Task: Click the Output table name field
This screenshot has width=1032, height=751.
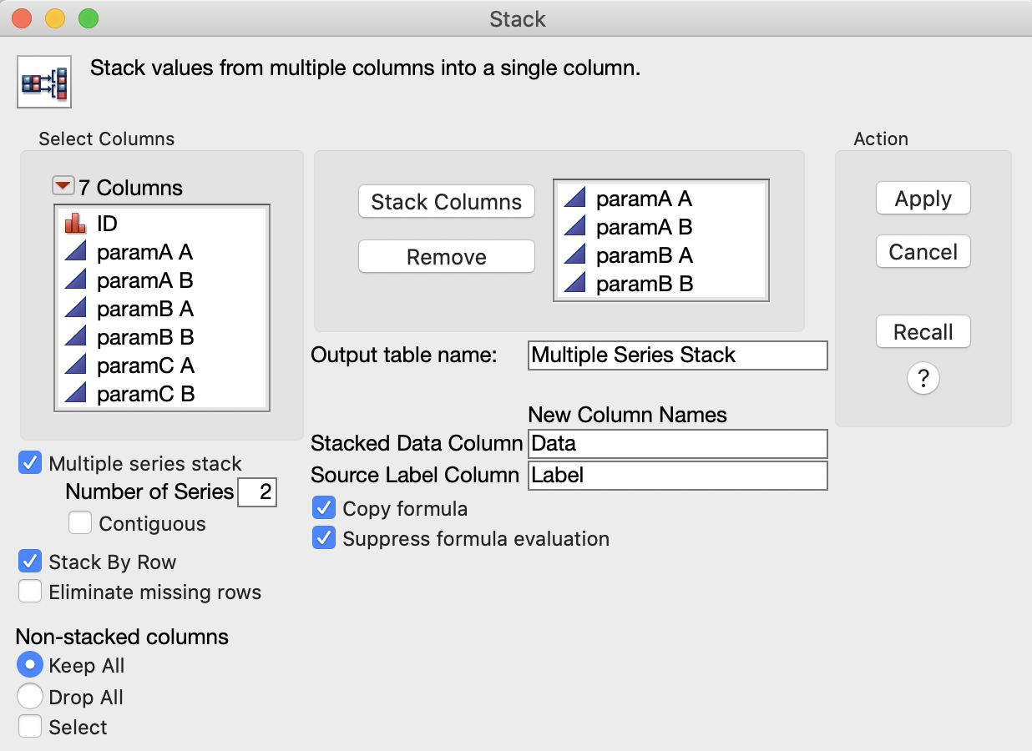Action: pyautogui.click(x=677, y=355)
